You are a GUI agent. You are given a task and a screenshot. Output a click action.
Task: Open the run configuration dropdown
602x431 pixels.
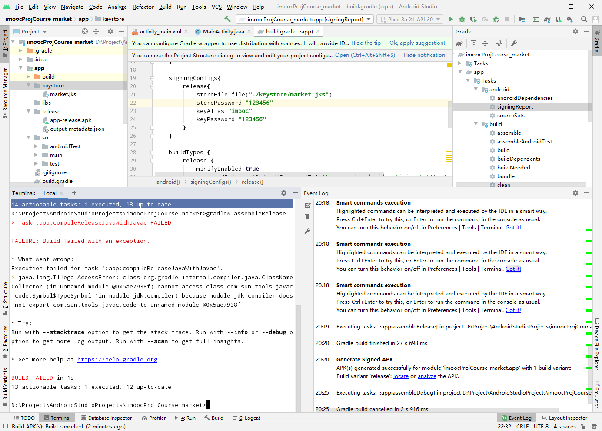coord(305,19)
